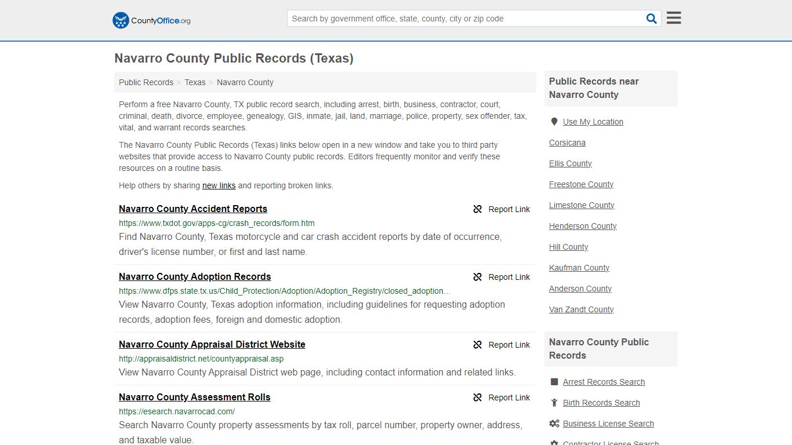Click broken-link icon beside Assessment Rolls
This screenshot has height=445, width=792.
478,397
